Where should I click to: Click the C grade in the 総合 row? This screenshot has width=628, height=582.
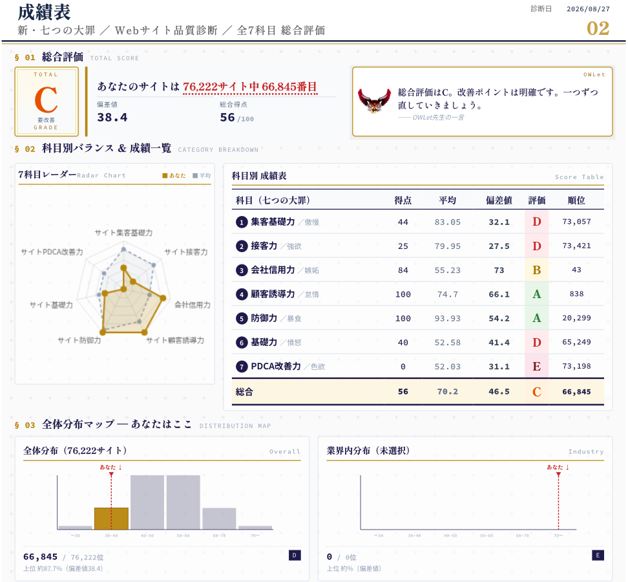point(537,392)
